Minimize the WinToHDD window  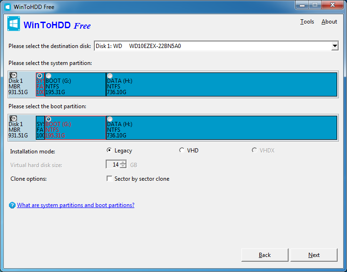tap(302, 5)
